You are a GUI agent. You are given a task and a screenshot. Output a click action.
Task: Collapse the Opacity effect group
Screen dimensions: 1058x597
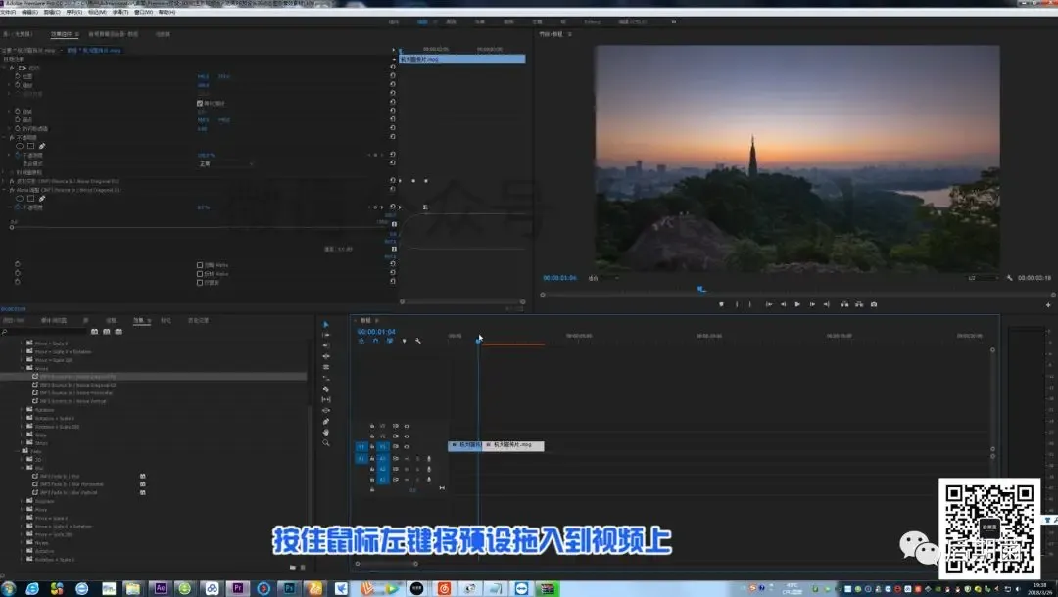coord(4,137)
